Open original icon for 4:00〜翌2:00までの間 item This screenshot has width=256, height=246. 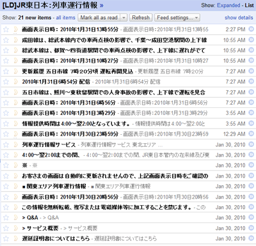tap(252, 155)
